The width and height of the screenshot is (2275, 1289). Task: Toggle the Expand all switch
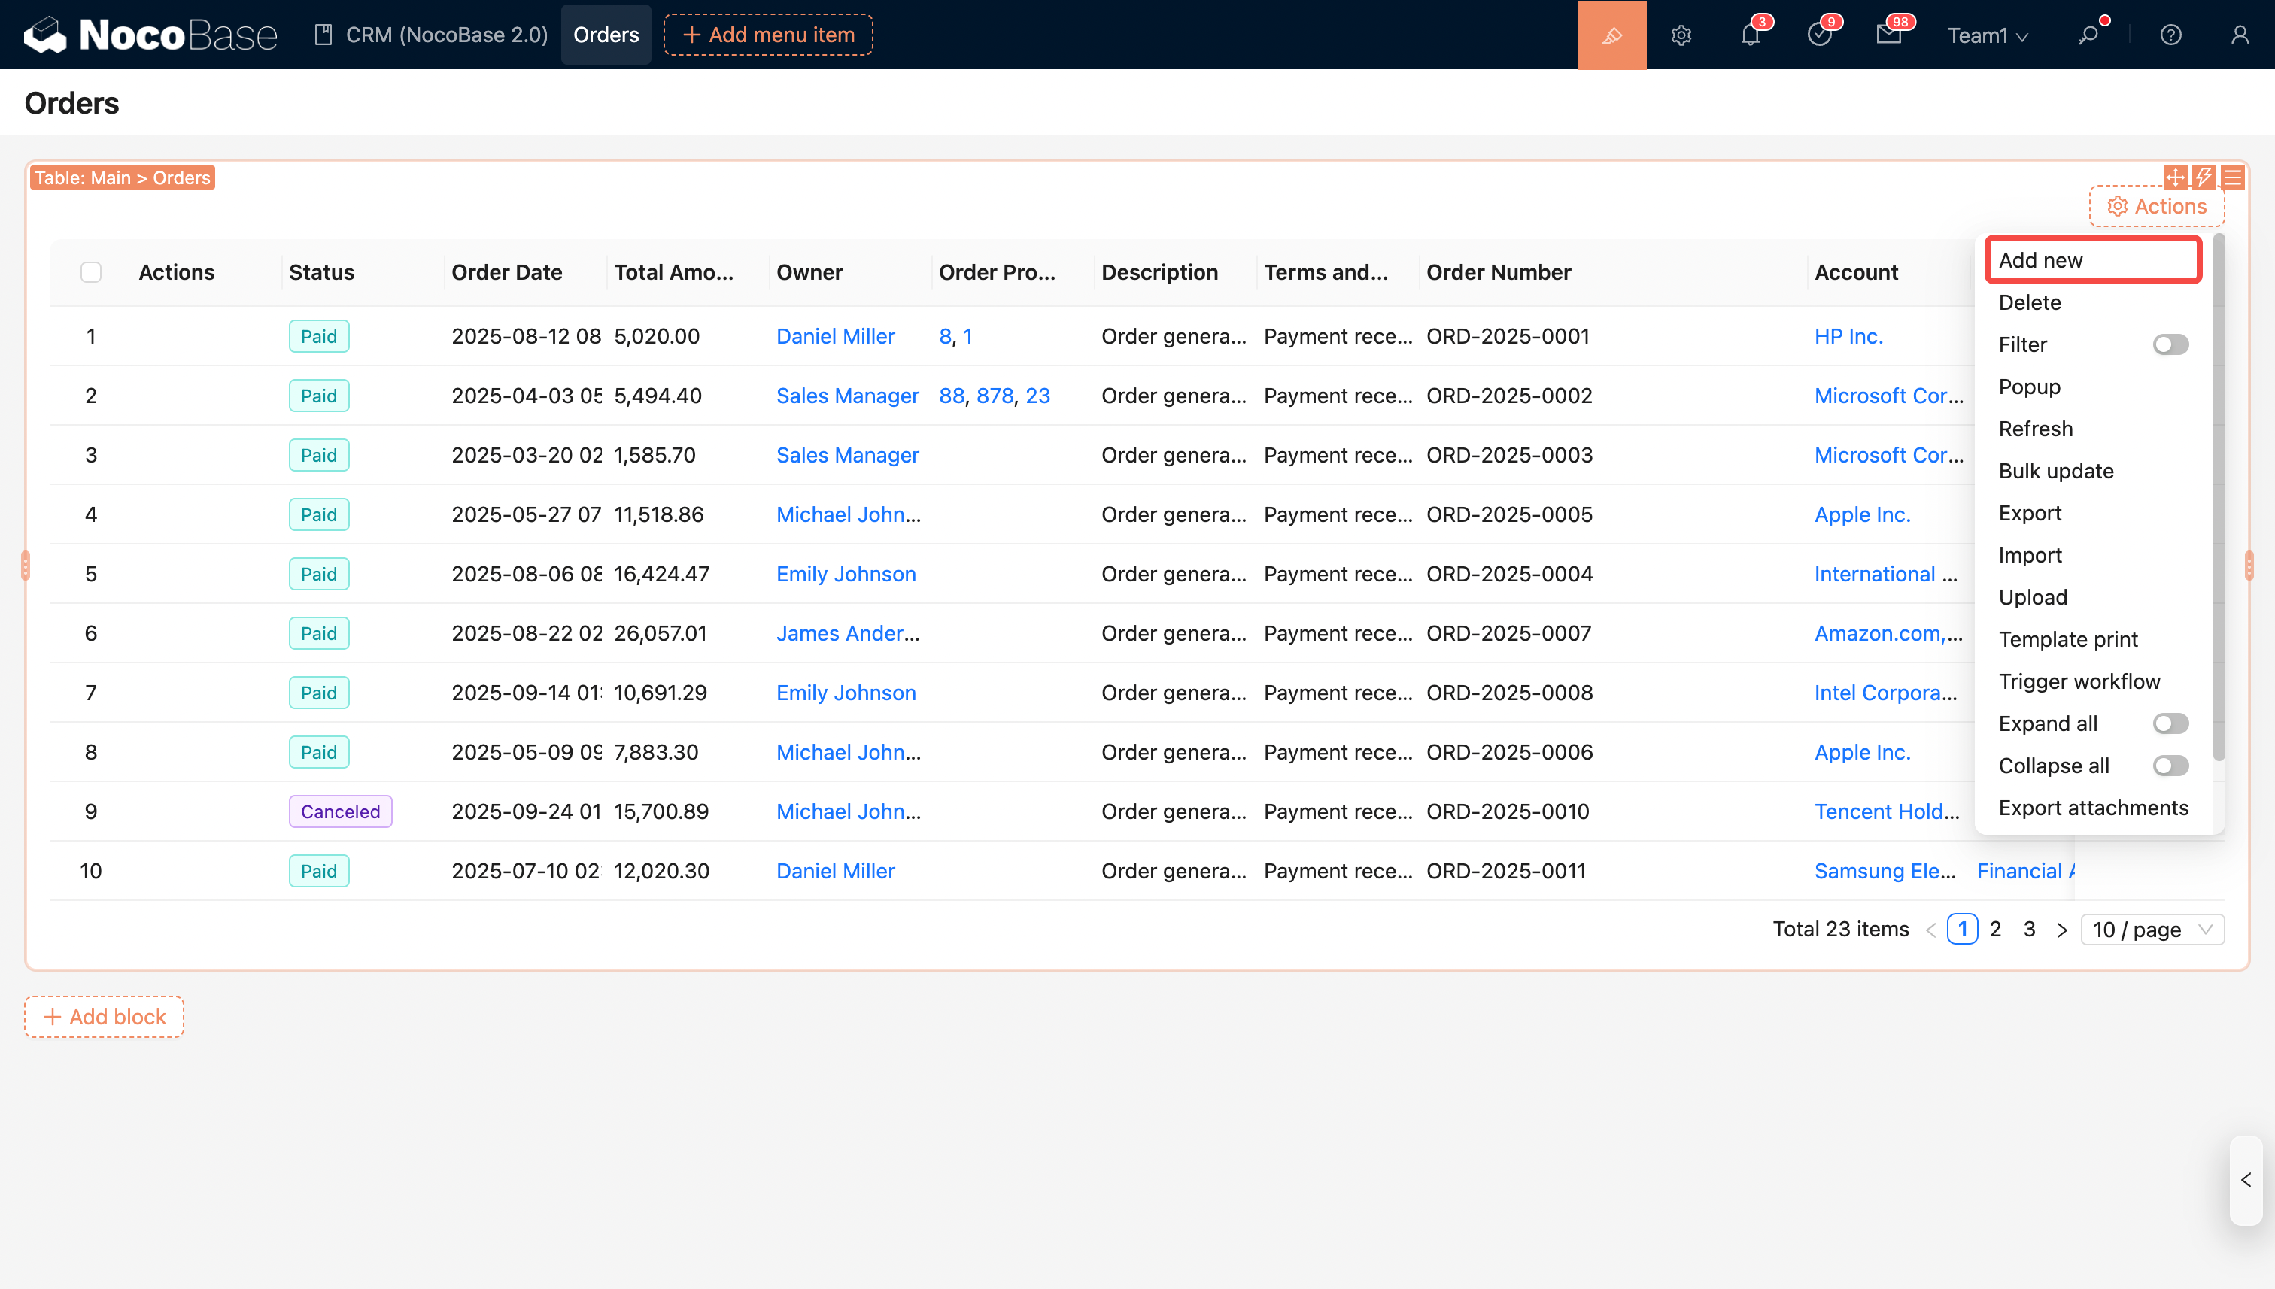(2170, 723)
